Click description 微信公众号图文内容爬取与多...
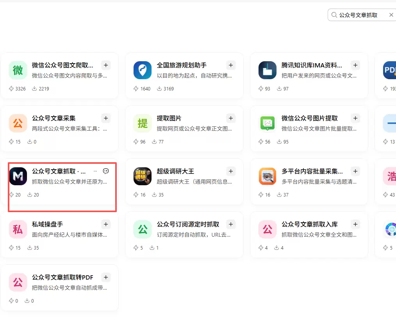The height and width of the screenshot is (326, 396). pyautogui.click(x=70, y=76)
